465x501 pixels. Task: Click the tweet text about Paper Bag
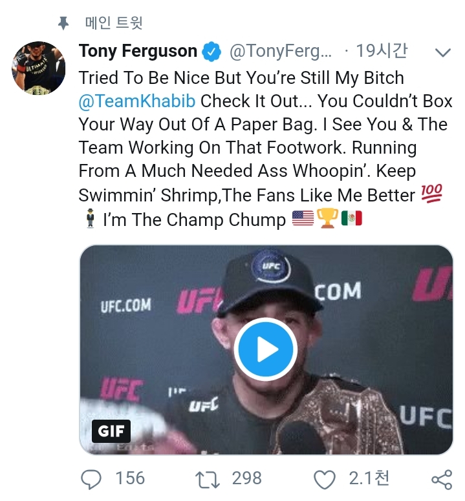click(265, 125)
